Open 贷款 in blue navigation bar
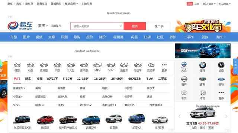 [205, 37]
